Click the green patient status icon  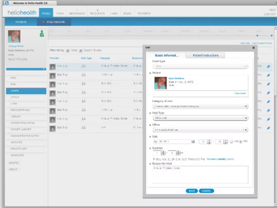click(x=42, y=34)
